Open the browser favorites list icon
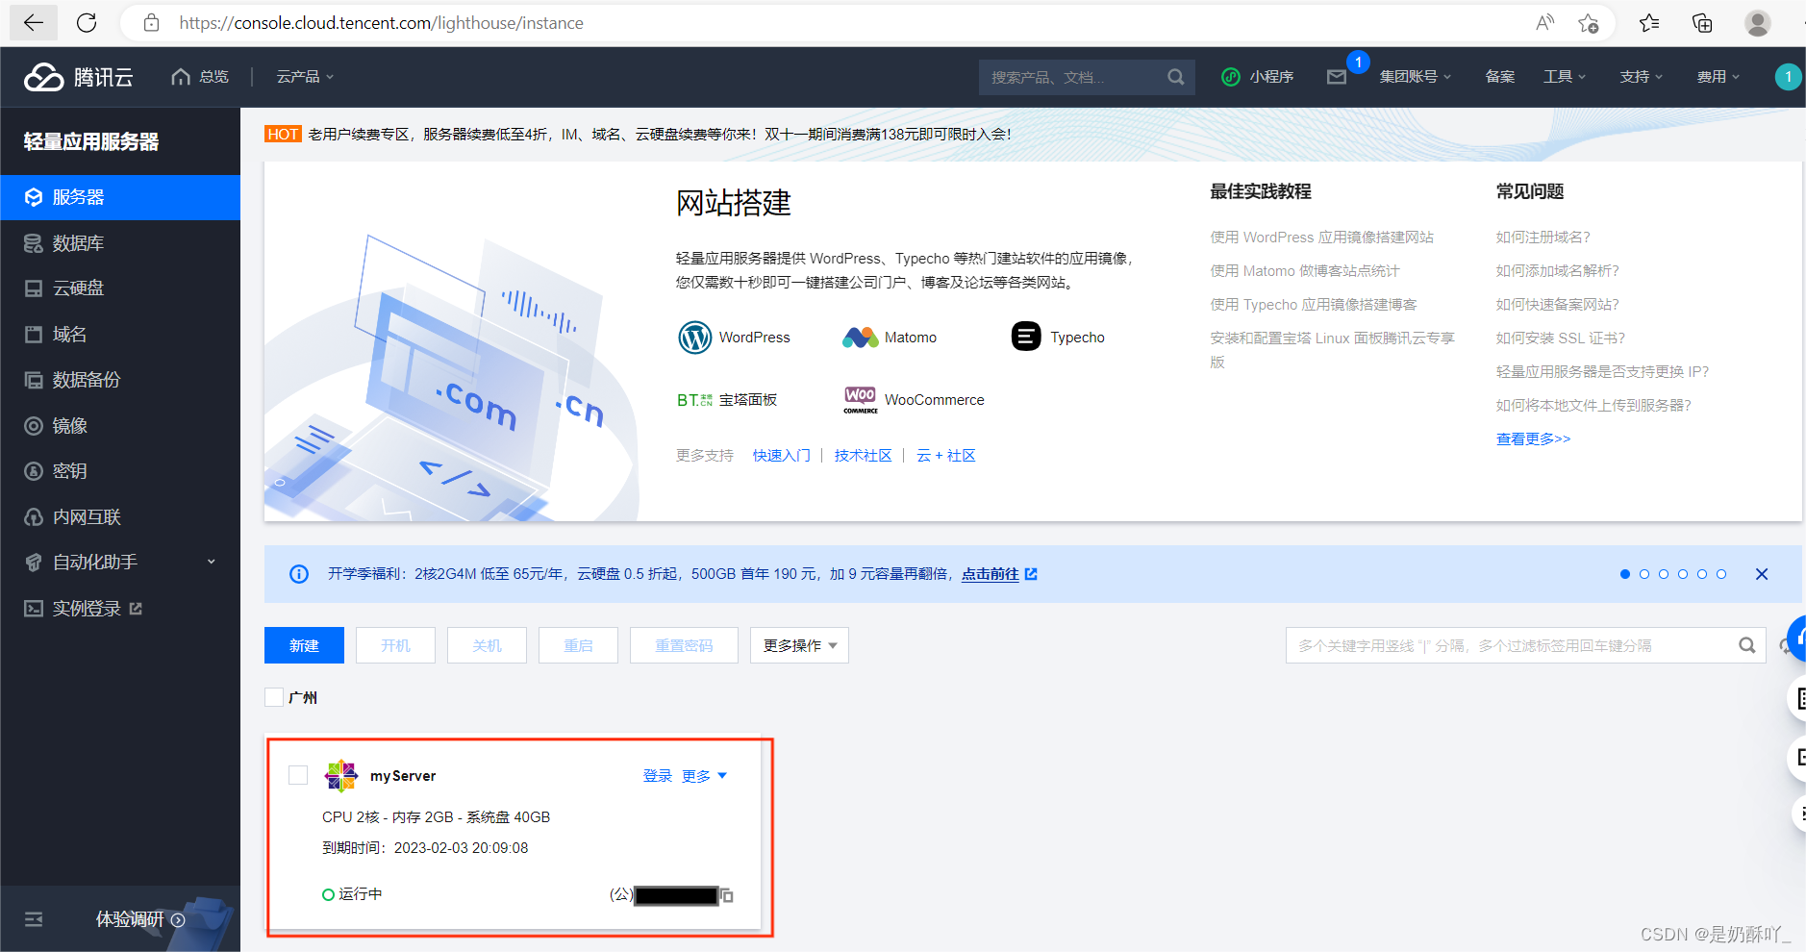 pyautogui.click(x=1650, y=23)
